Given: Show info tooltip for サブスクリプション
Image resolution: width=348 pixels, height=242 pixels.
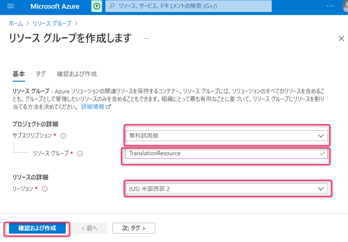Looking at the screenshot, I should coord(64,136).
